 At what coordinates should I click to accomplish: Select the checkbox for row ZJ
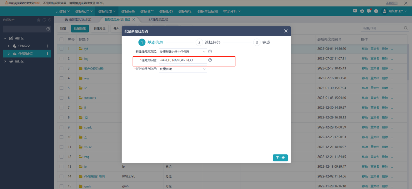(61, 137)
